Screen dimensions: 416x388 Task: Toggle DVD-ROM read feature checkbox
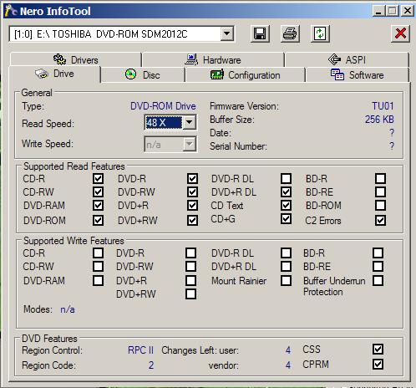click(98, 220)
